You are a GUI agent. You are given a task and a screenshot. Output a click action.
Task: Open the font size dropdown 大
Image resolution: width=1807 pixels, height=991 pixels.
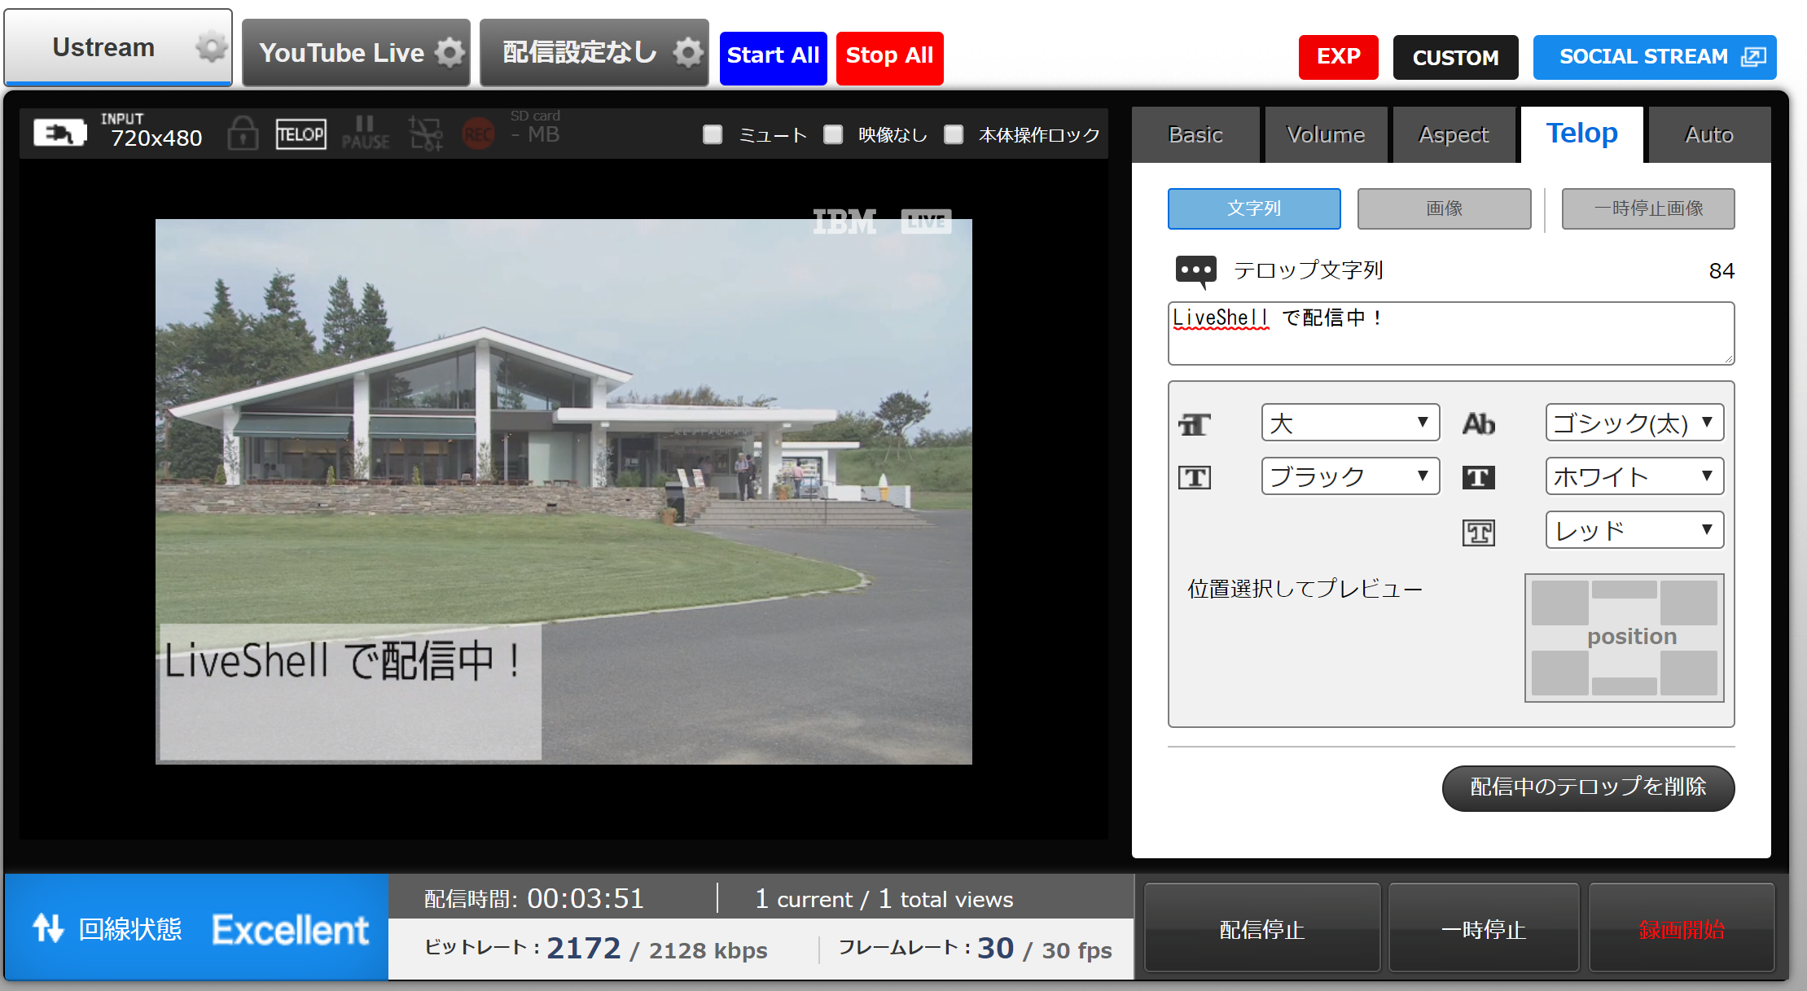[1350, 423]
